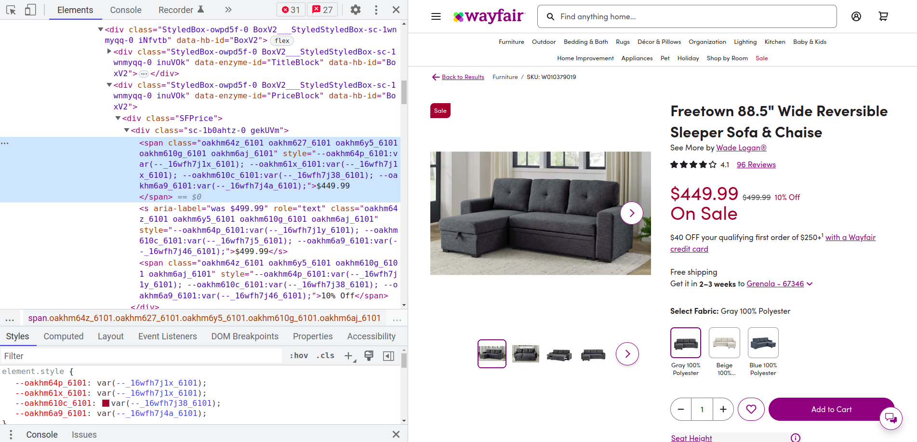Click the 27 issues counter badge

point(322,10)
